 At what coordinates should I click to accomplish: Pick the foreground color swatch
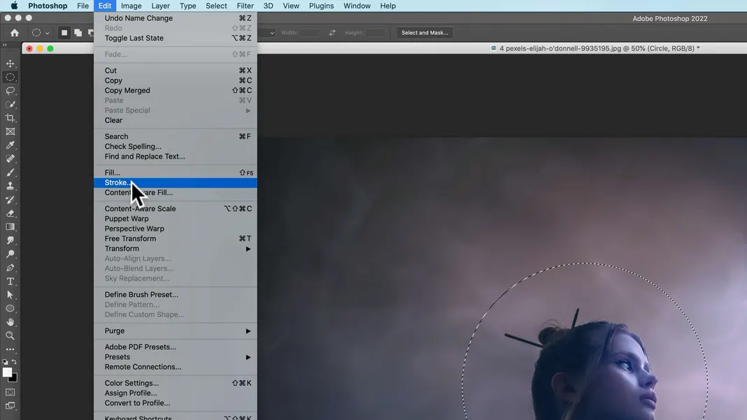pyautogui.click(x=7, y=372)
